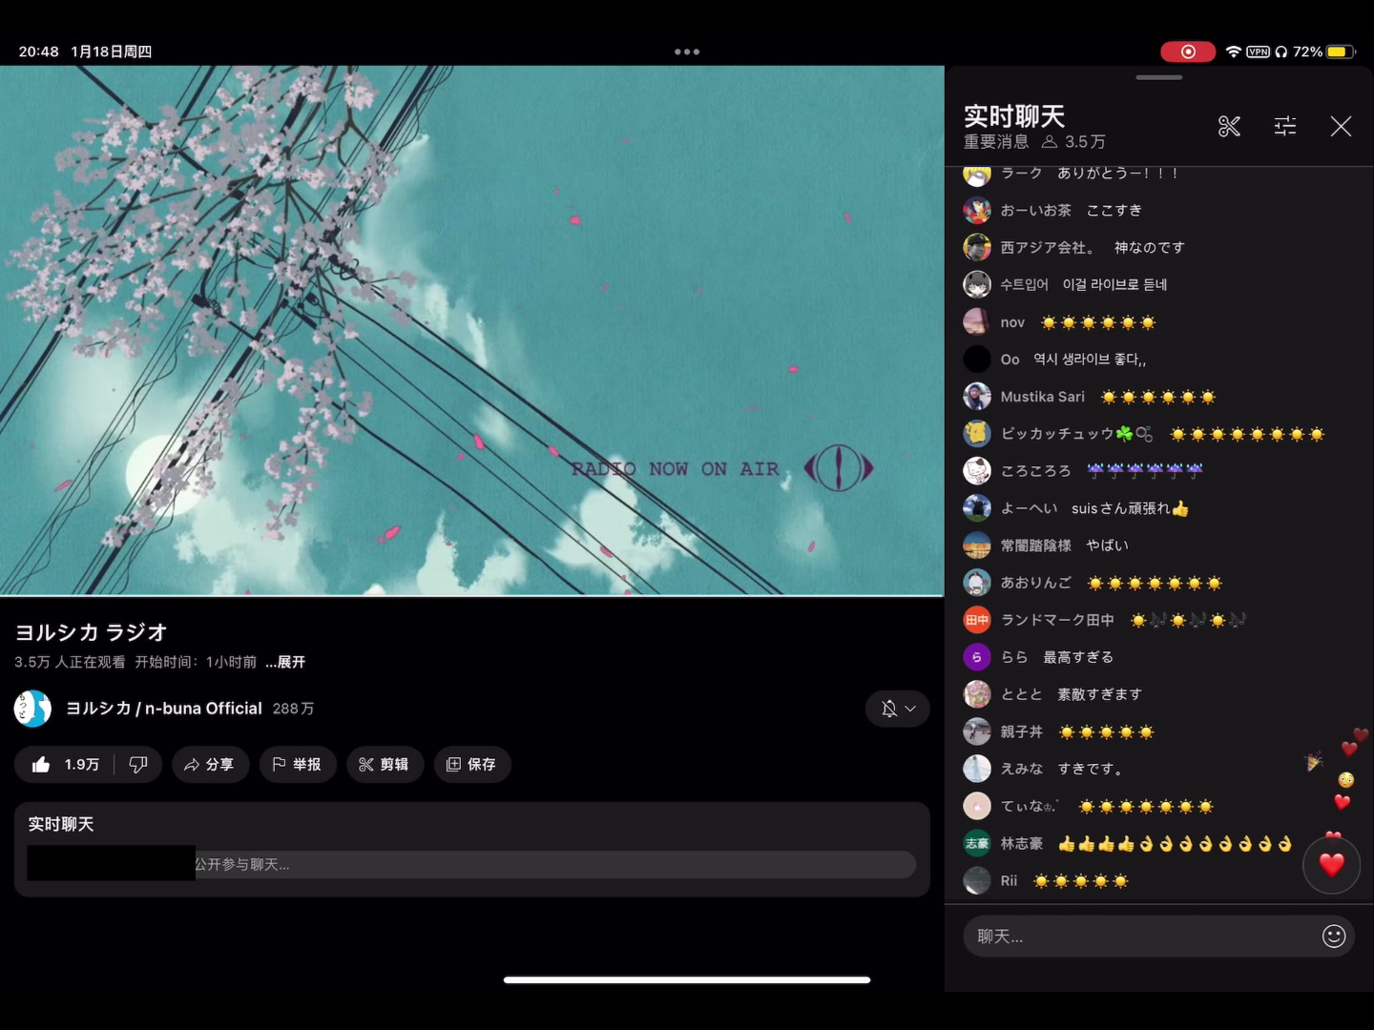Tap らら's purple avatar in chat

(976, 657)
